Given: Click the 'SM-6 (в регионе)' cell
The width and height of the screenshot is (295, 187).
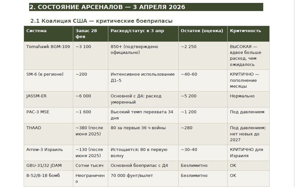Looking at the screenshot, I should [x=45, y=74].
